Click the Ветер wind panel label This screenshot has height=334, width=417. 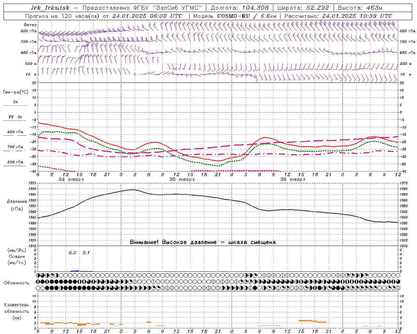30,25
